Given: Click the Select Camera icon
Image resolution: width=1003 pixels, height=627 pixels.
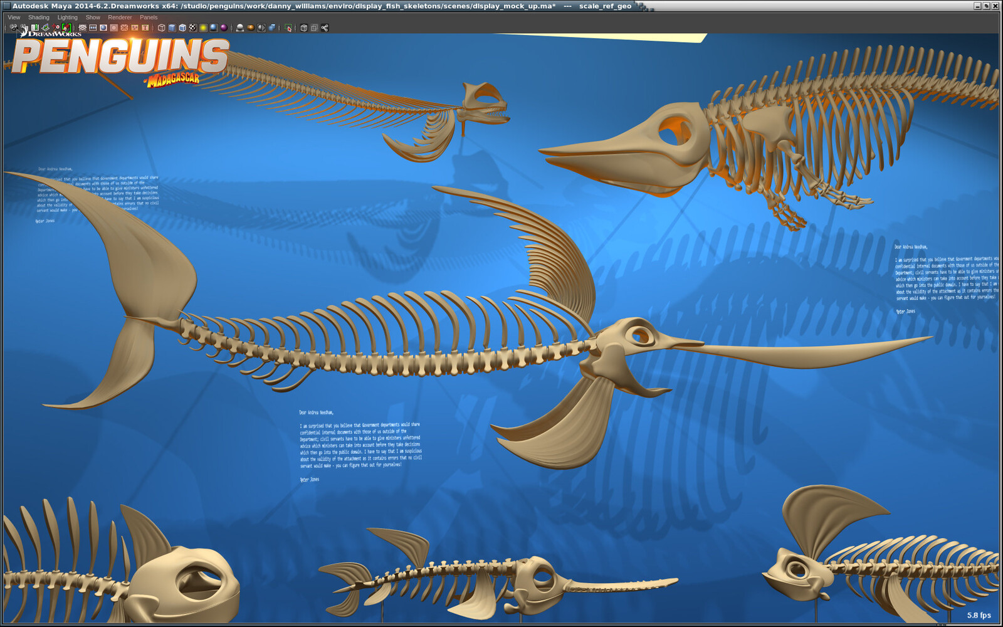Looking at the screenshot, I should (x=14, y=28).
